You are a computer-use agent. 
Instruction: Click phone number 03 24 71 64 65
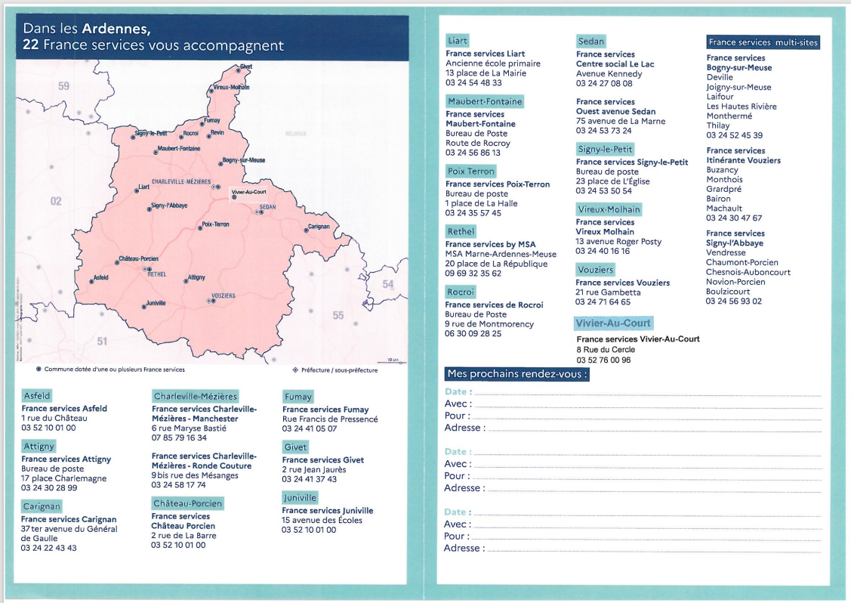[x=603, y=301]
